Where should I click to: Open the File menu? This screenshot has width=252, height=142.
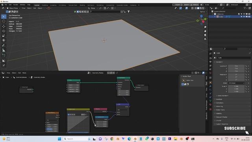click(6, 5)
